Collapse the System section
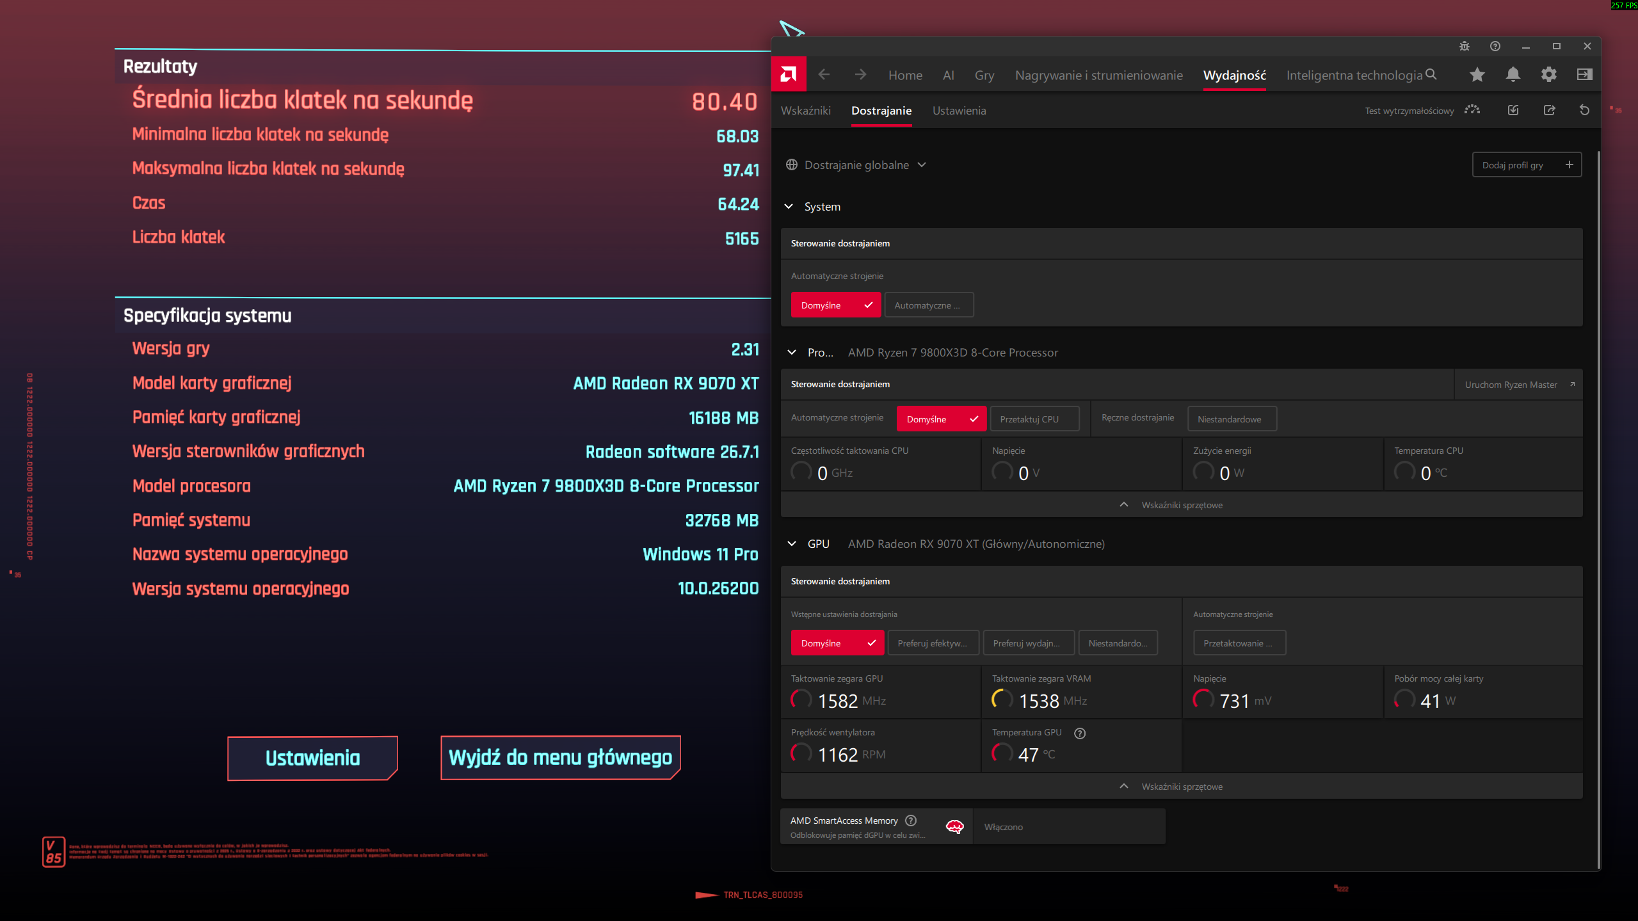This screenshot has height=921, width=1638. coord(789,206)
